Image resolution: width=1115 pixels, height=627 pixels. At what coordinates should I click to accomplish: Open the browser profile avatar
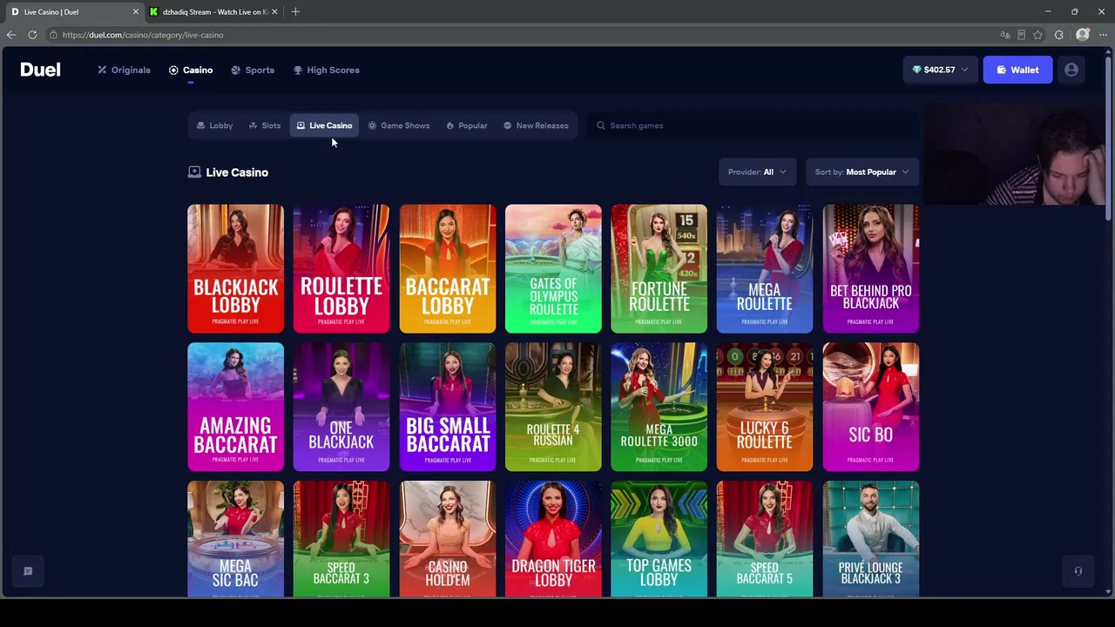1083,35
